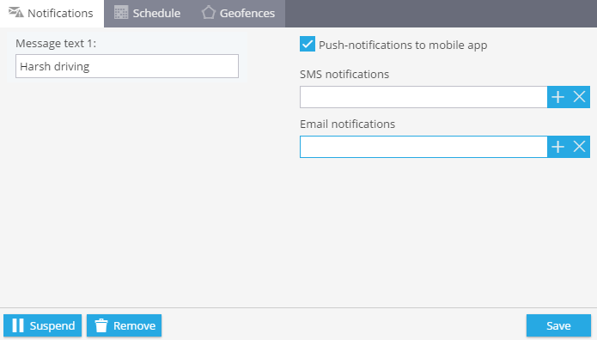This screenshot has height=340, width=597.
Task: Click the Remove button text
Action: click(x=134, y=326)
